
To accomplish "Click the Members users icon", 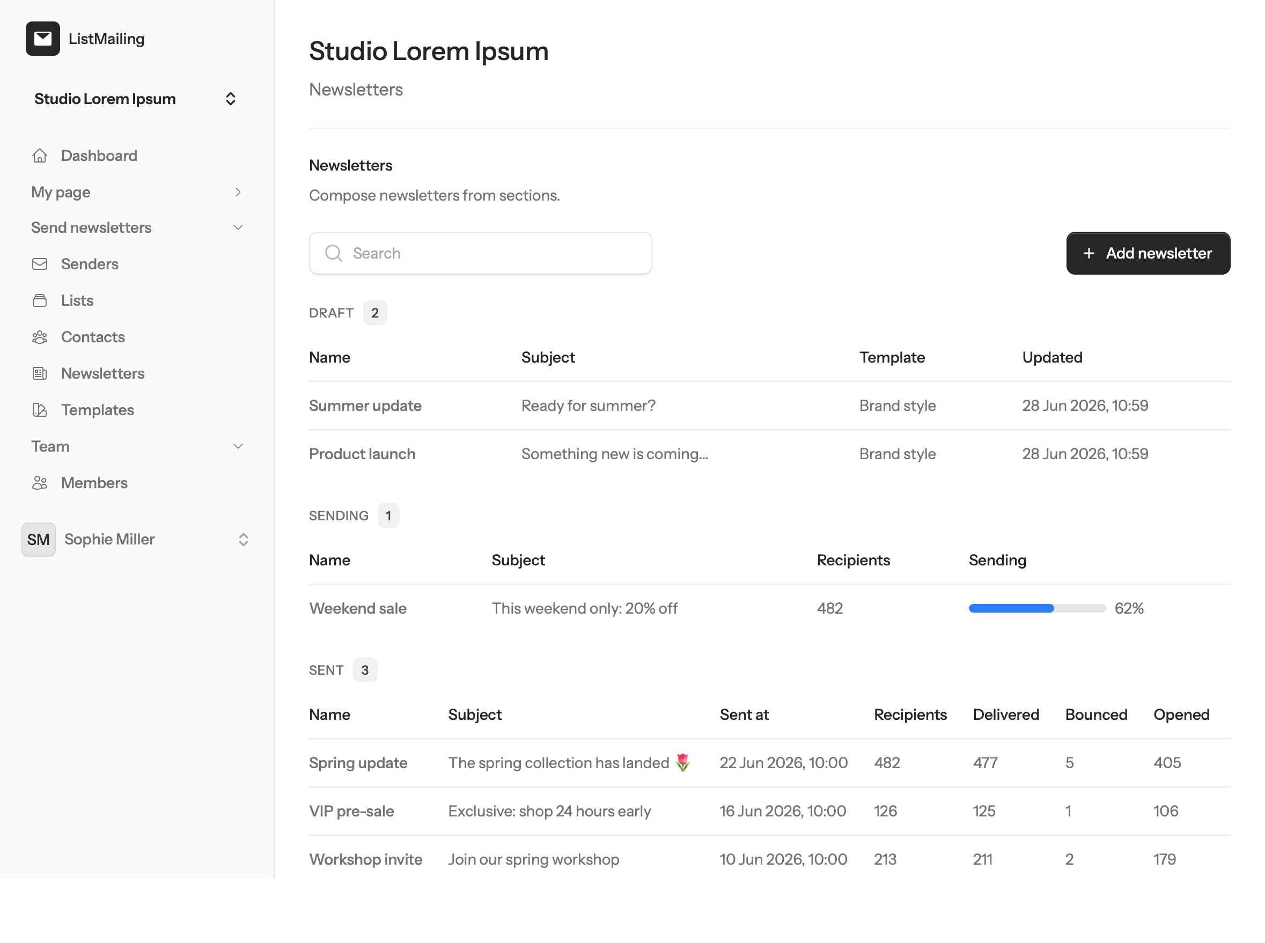I will coord(39,483).
